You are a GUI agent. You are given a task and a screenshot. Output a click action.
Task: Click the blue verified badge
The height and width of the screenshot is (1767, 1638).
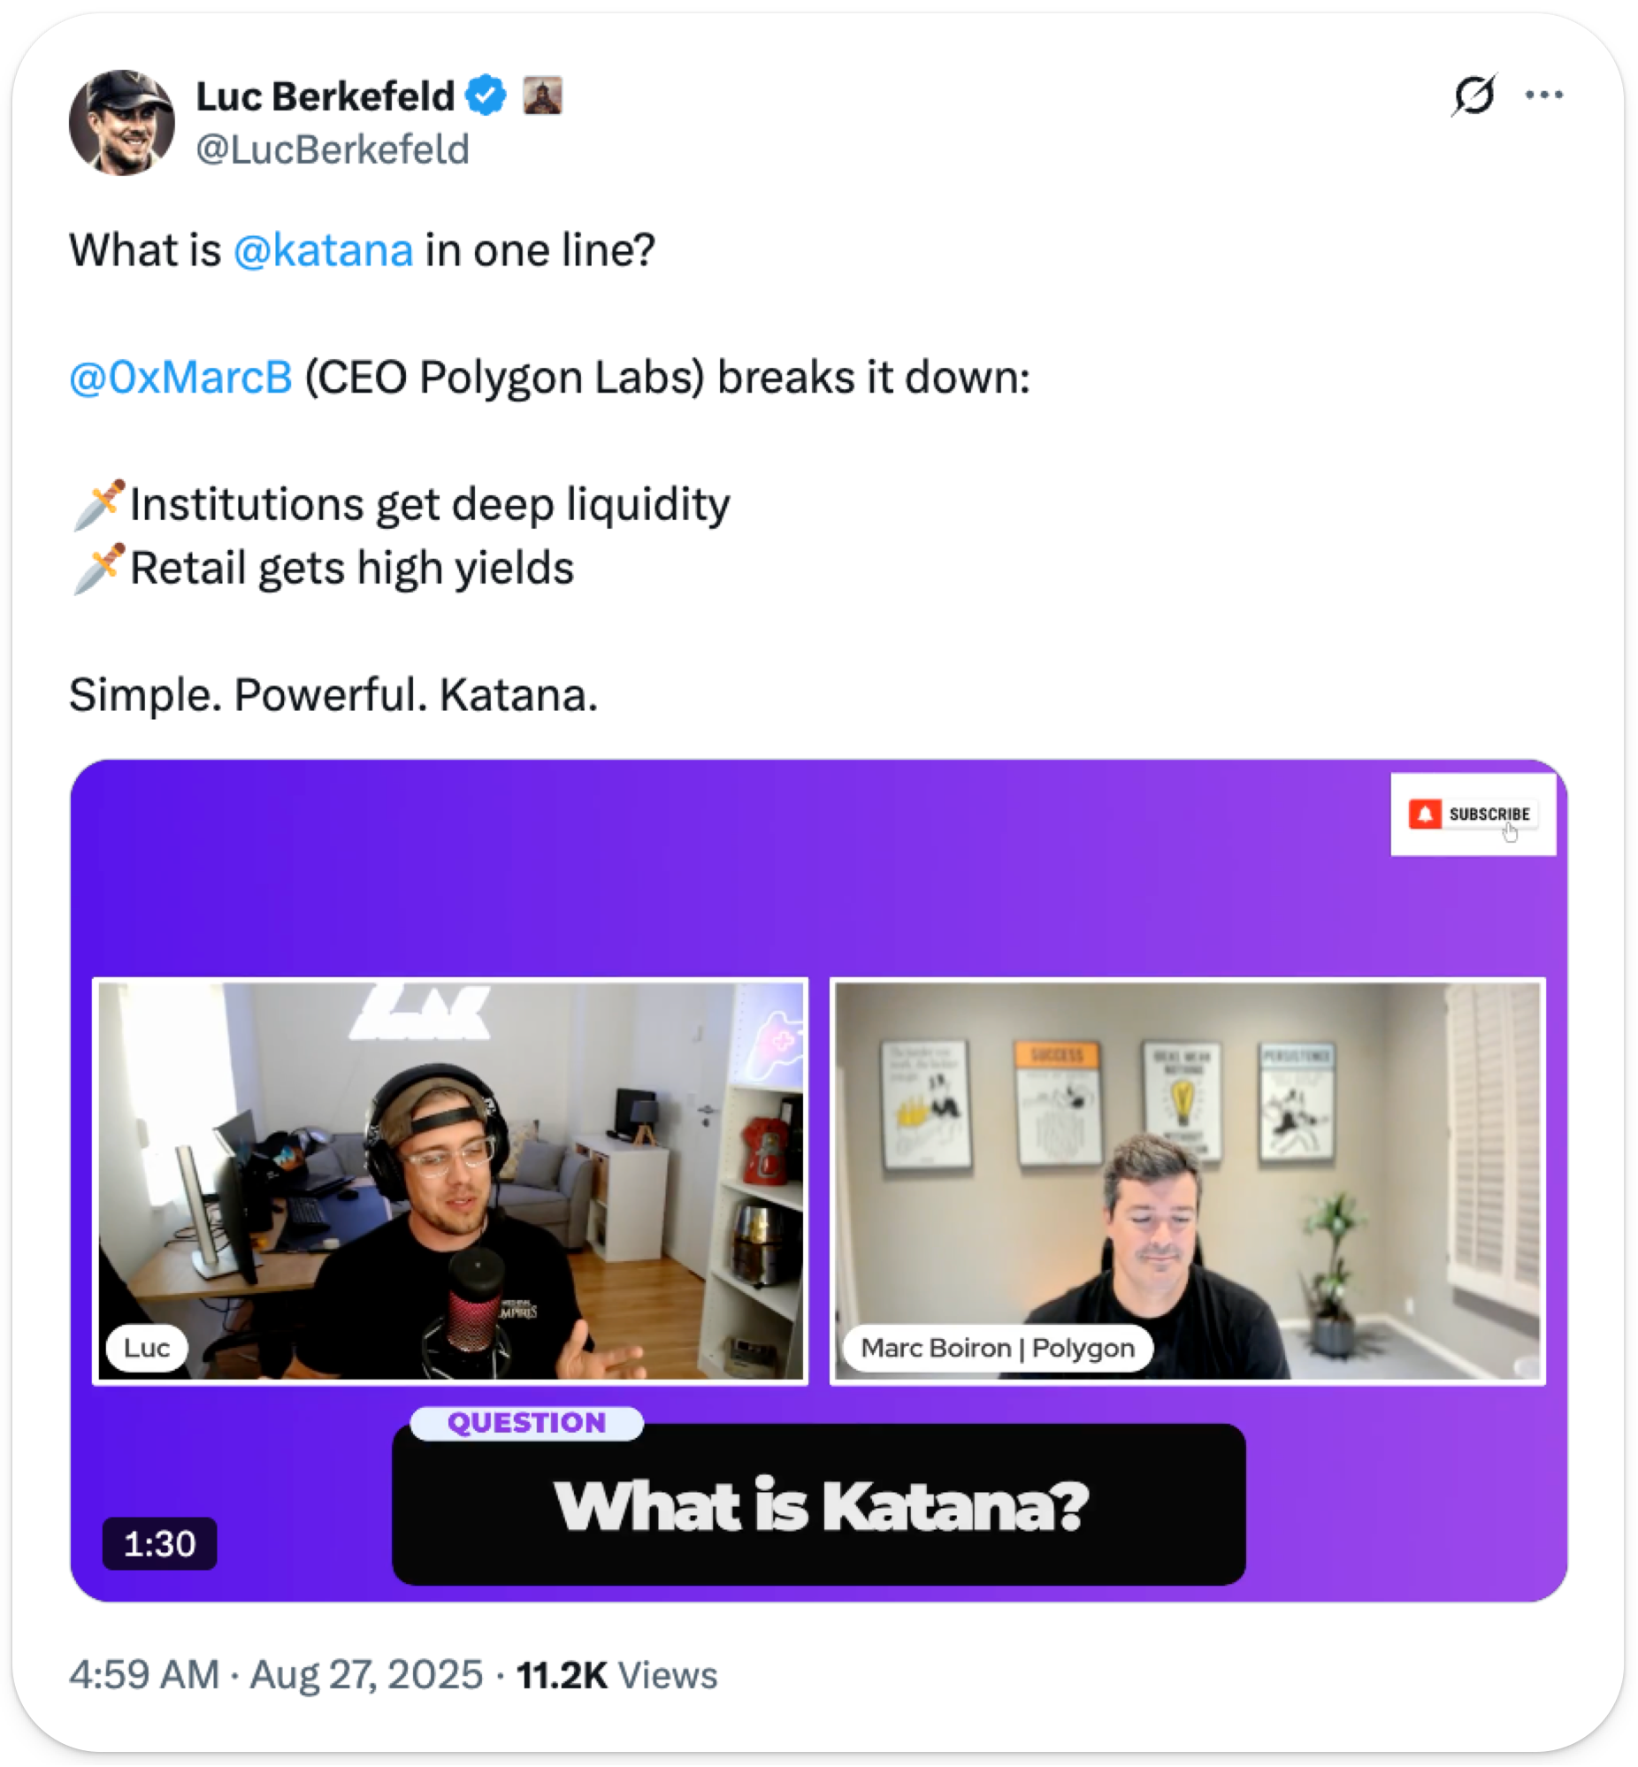pos(486,96)
